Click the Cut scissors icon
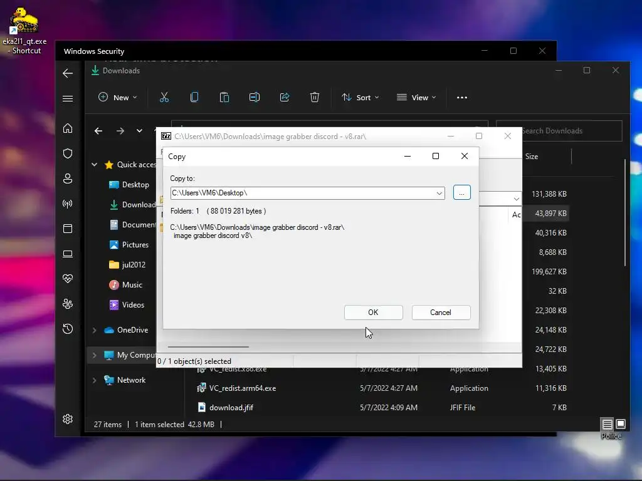This screenshot has width=642, height=481. tap(164, 97)
